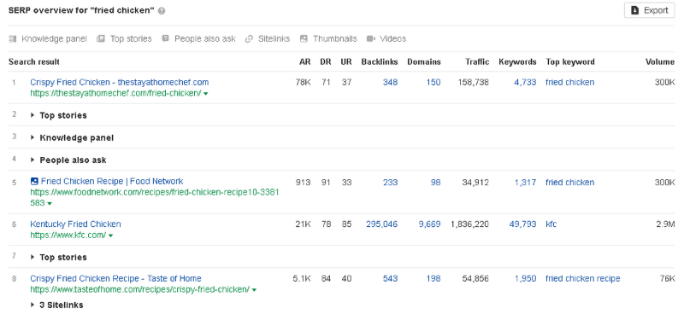Viewport: 684px width, 314px height.
Task: Open 295,046 backlinks for KFC result
Action: click(x=381, y=224)
